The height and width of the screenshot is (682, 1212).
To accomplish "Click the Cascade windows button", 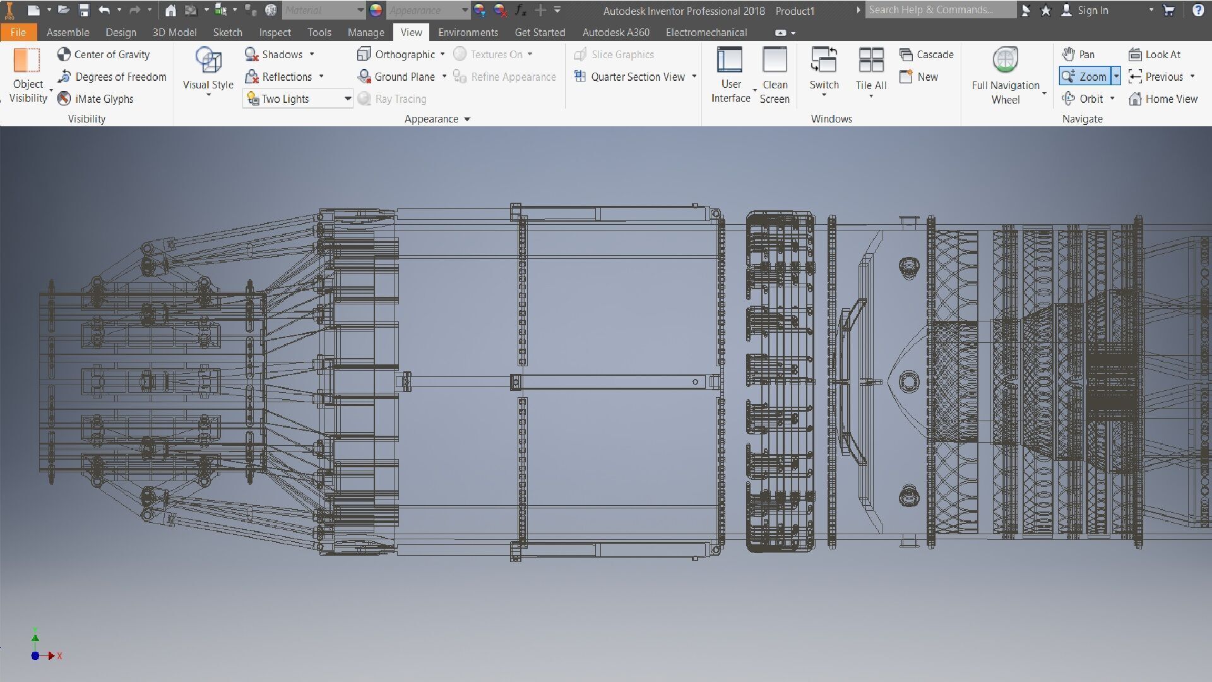I will (x=927, y=54).
